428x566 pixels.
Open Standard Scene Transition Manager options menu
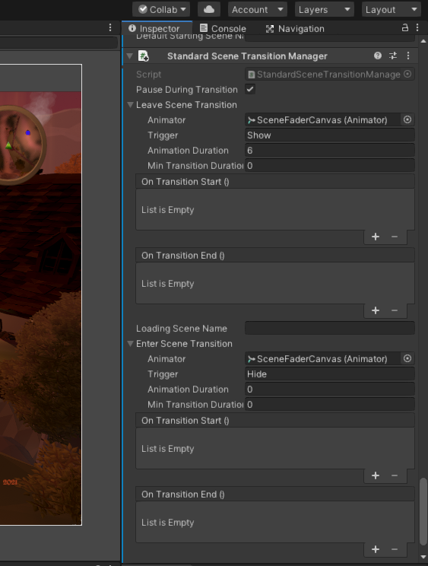pyautogui.click(x=408, y=56)
